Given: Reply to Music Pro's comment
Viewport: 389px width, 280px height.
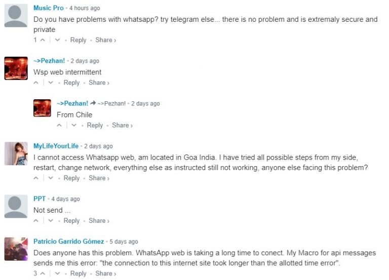Looking at the screenshot, I should [x=78, y=40].
